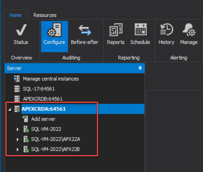Open the History clock icon
This screenshot has width=203, height=172.
pos(166,29)
